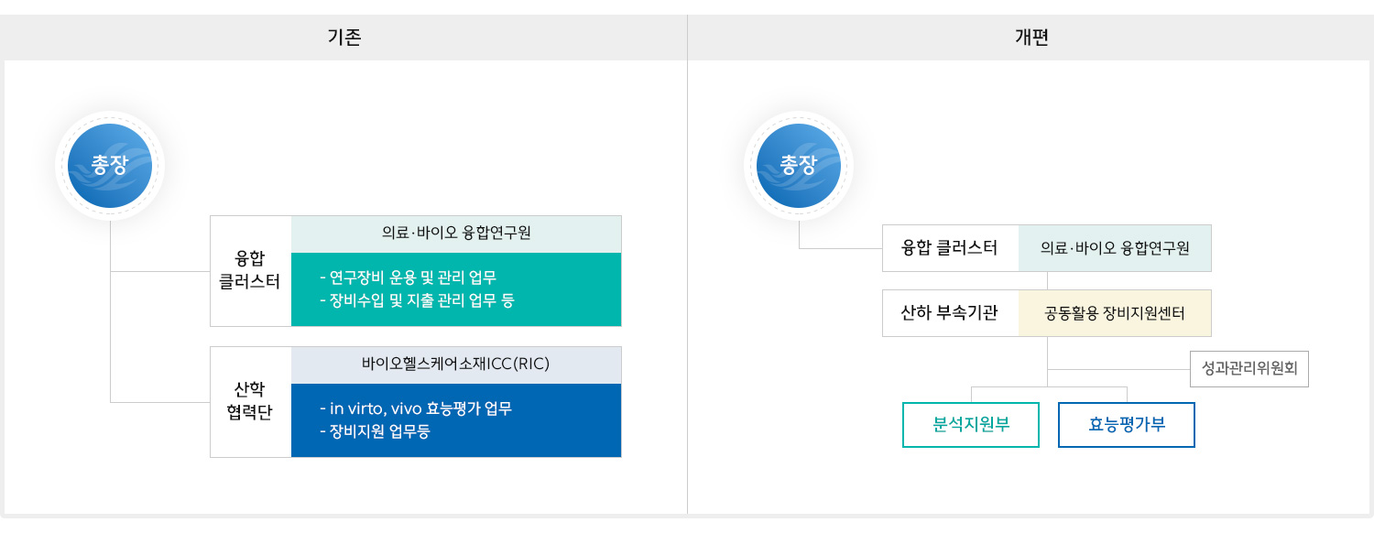Select the in virto, vivo 효능평가 업무 line

(416, 408)
